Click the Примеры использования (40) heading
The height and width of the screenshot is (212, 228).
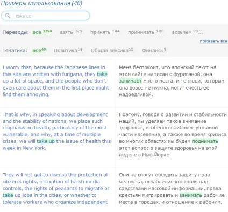tap(41, 3)
